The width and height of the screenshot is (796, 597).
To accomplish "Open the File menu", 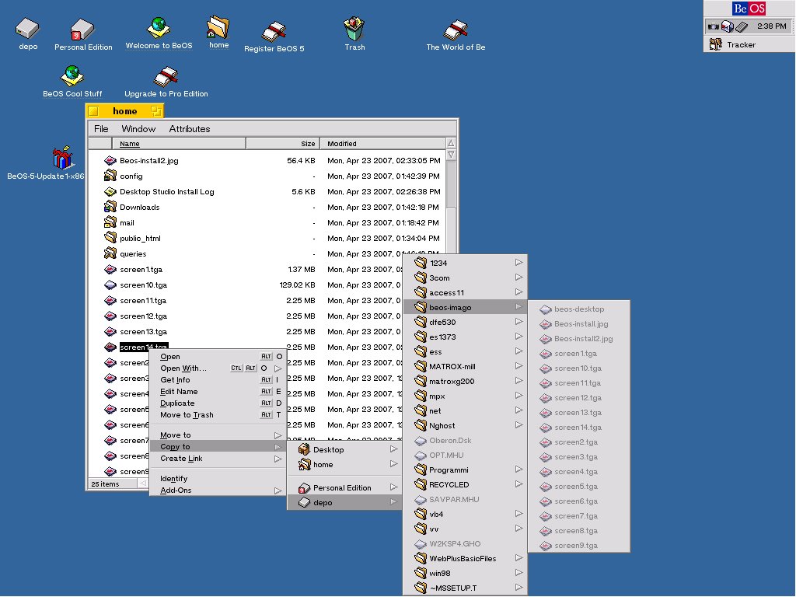I will (101, 129).
